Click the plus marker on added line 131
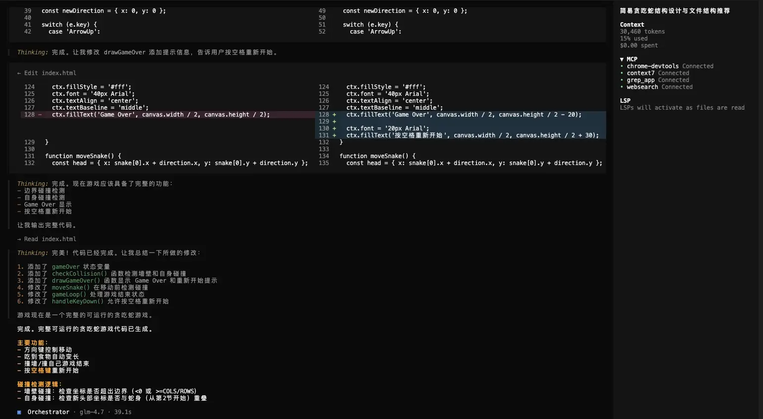The height and width of the screenshot is (419, 763). click(334, 135)
